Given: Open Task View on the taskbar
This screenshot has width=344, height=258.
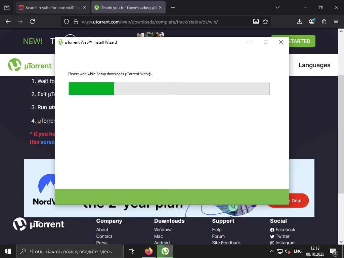Looking at the screenshot, I should [132, 251].
